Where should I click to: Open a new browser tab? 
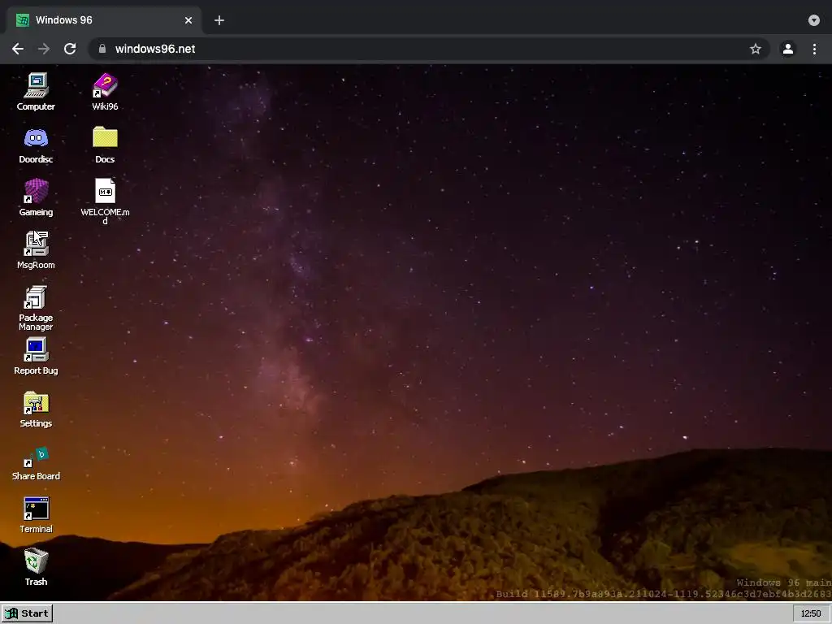(219, 20)
